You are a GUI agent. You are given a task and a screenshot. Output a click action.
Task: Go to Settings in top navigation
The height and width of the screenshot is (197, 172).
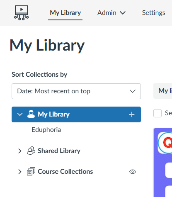[154, 13]
